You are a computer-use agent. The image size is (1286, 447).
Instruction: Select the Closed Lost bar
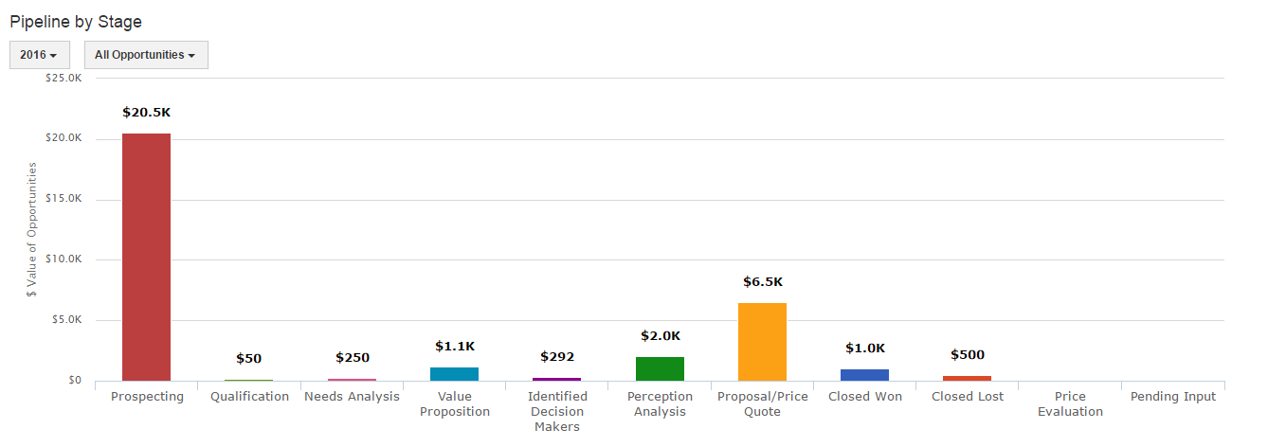click(x=967, y=378)
